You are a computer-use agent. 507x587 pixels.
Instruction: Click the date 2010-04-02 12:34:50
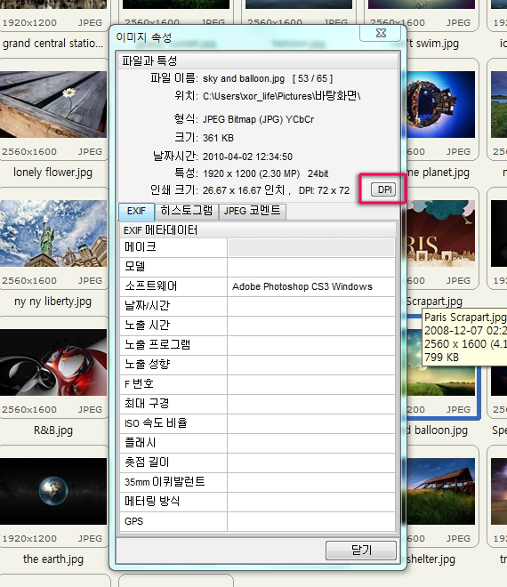(x=247, y=157)
